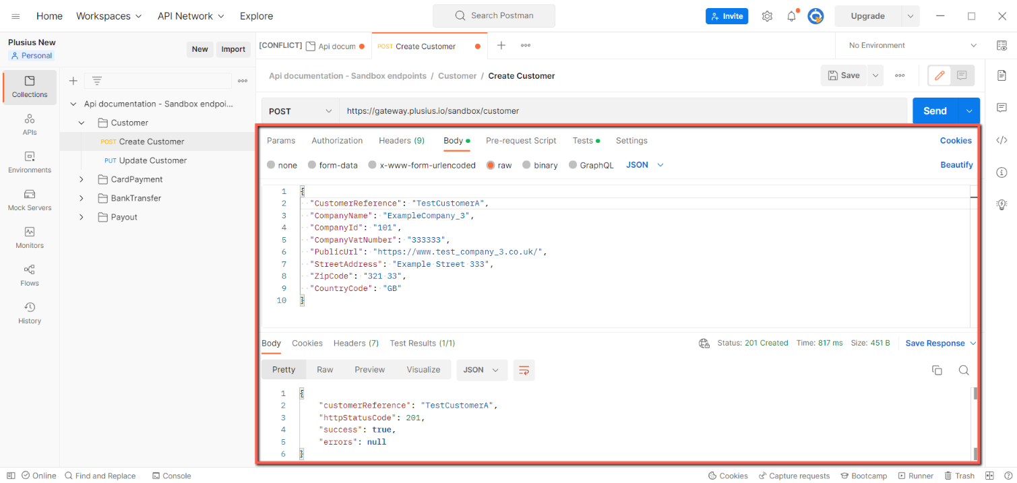
Task: Switch to comment mode icon
Action: click(962, 75)
